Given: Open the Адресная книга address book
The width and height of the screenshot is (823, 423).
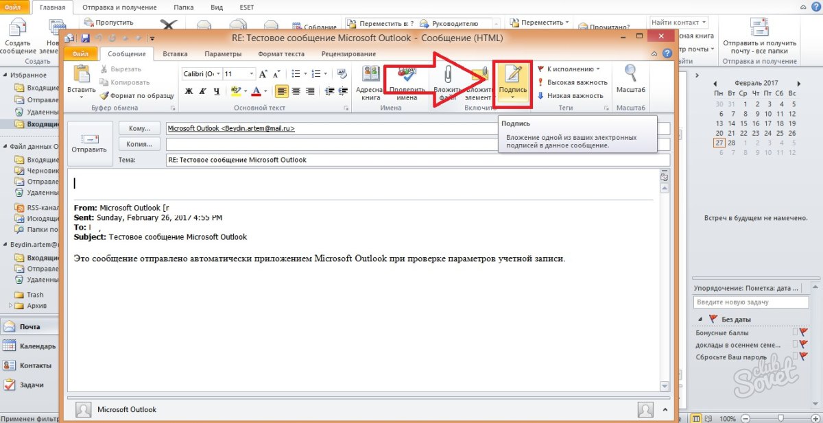Looking at the screenshot, I should [x=371, y=81].
